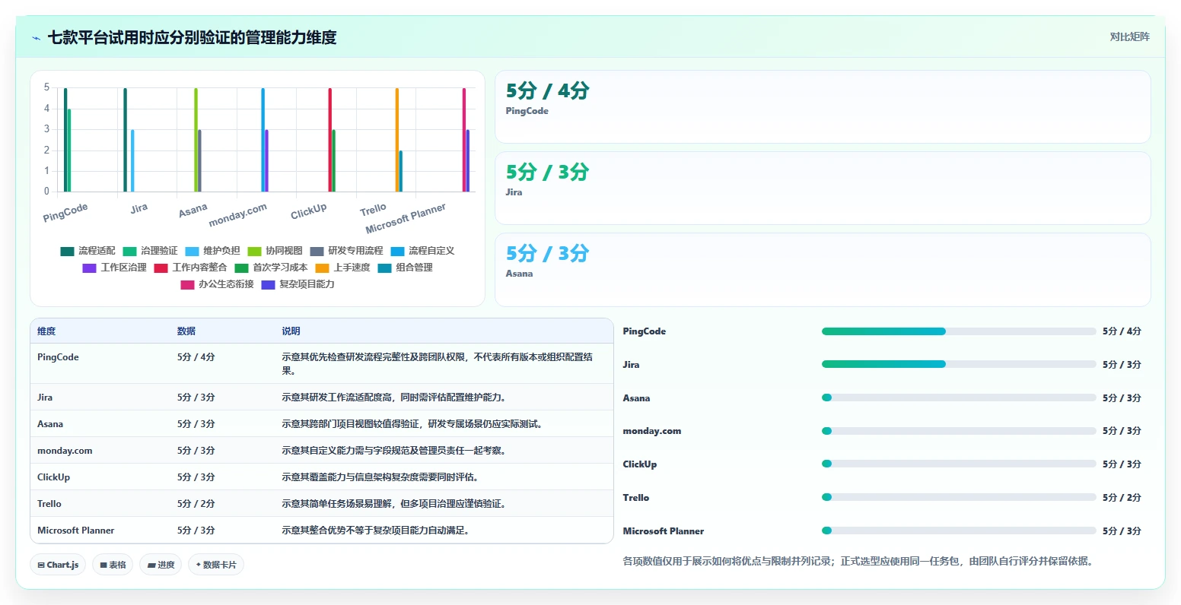The height and width of the screenshot is (605, 1181).
Task: Toggle the 流程自定义 legend entry
Action: 423,251
